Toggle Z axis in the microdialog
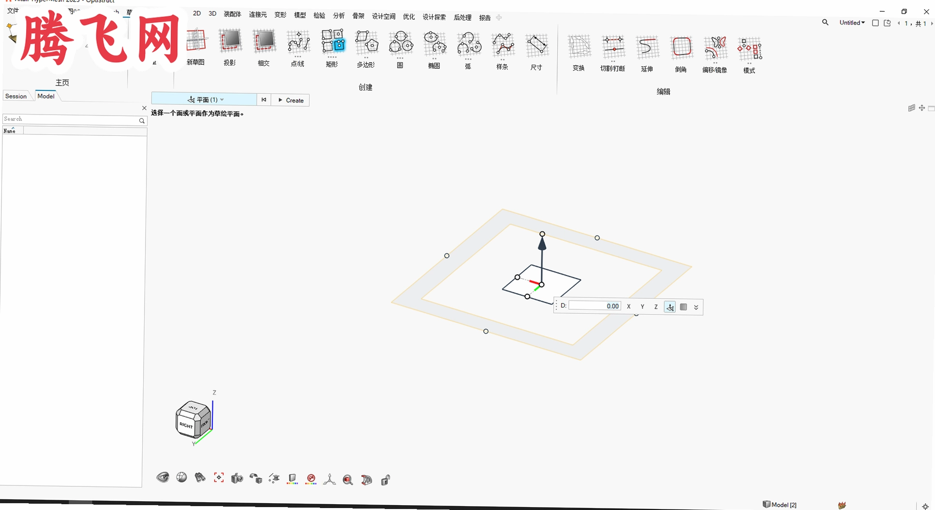935x510 pixels. (656, 306)
